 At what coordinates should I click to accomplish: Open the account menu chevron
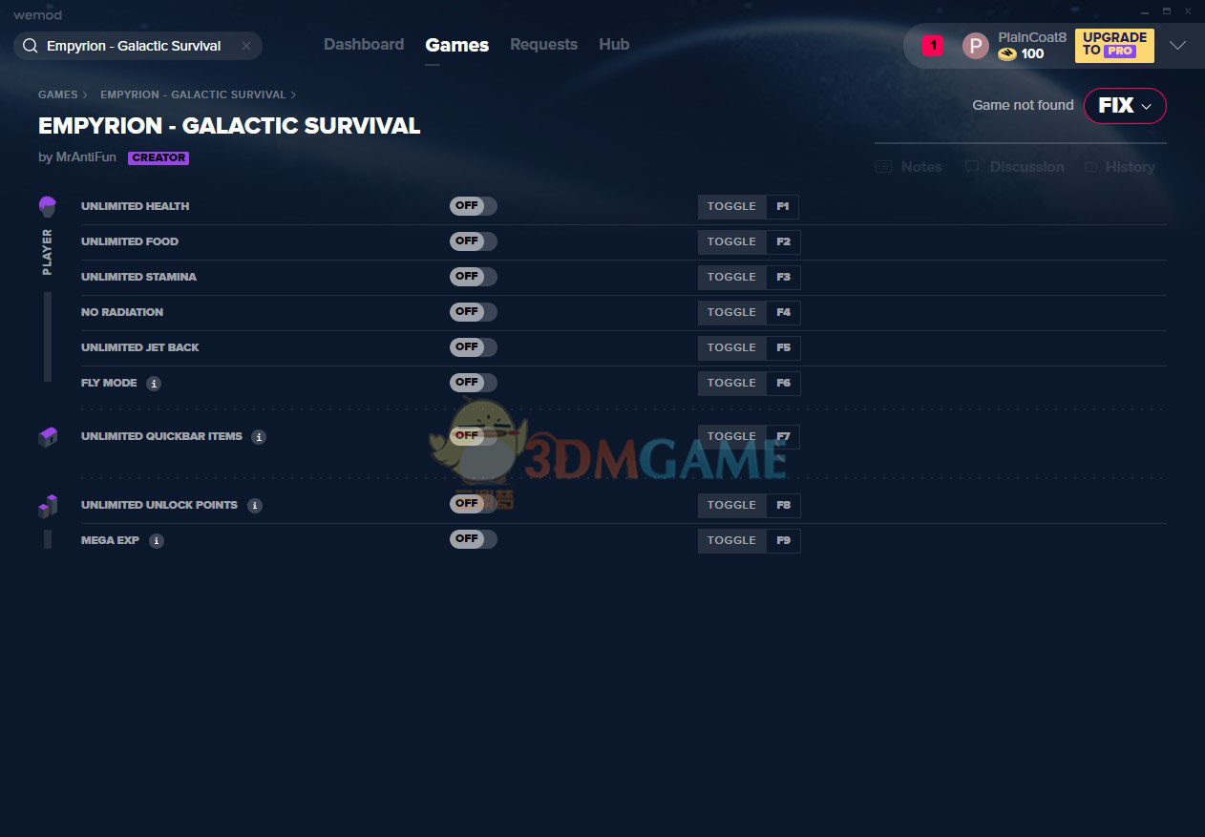[x=1177, y=46]
